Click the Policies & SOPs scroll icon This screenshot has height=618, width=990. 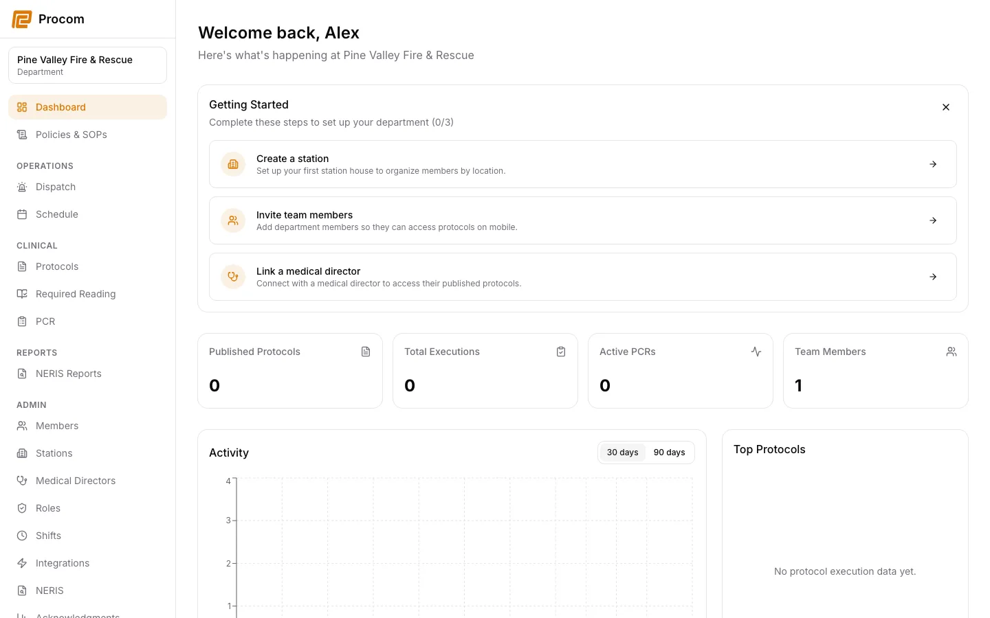(22, 135)
